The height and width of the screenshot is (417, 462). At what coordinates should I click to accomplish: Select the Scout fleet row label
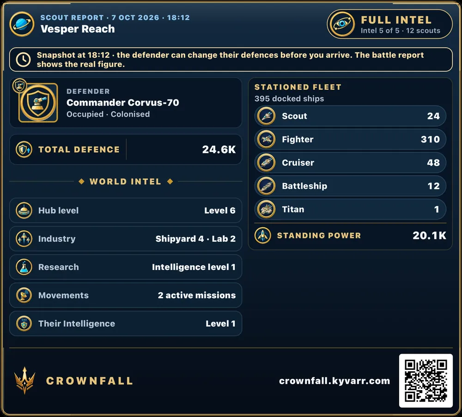(294, 116)
